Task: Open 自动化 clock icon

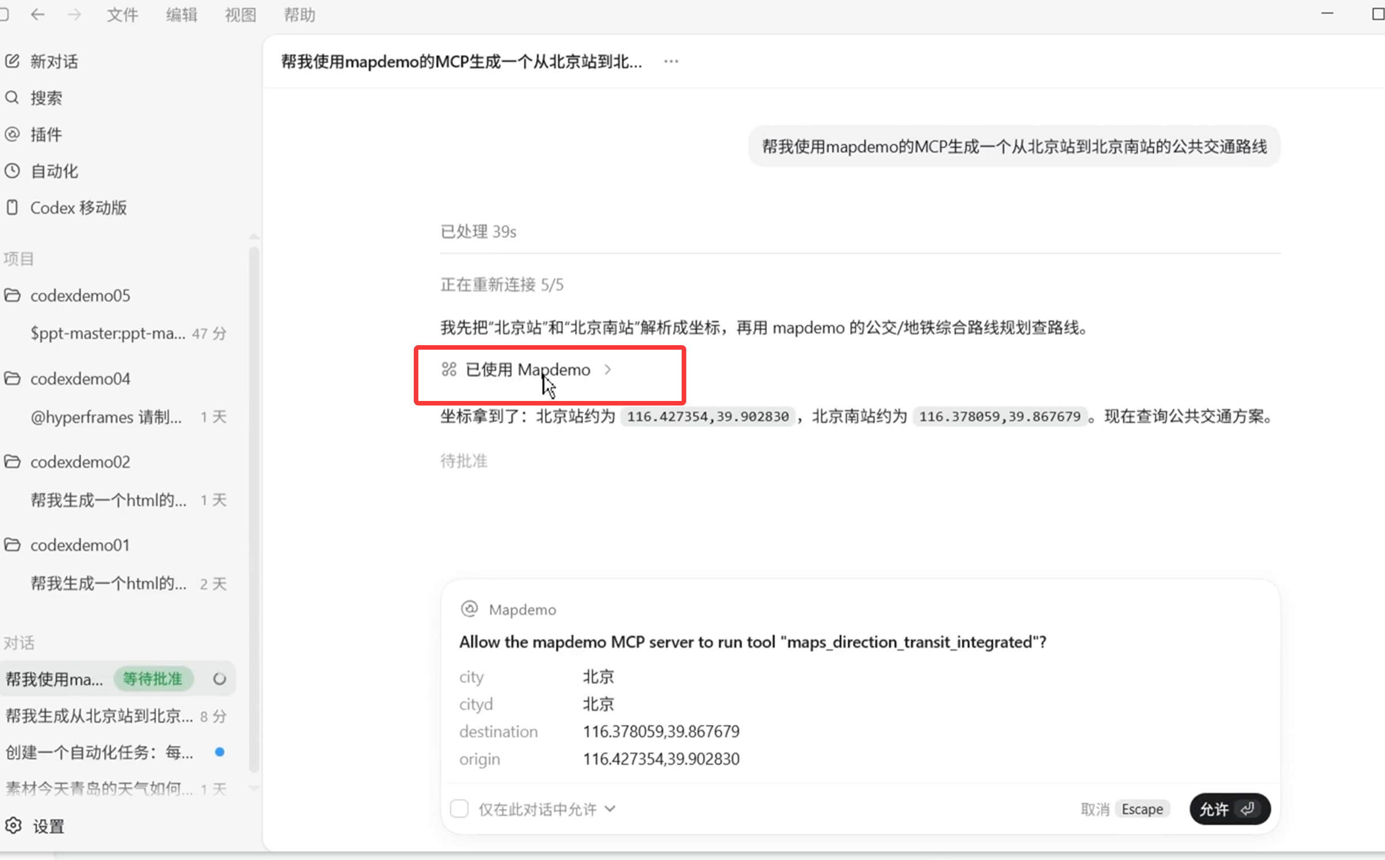Action: (13, 171)
